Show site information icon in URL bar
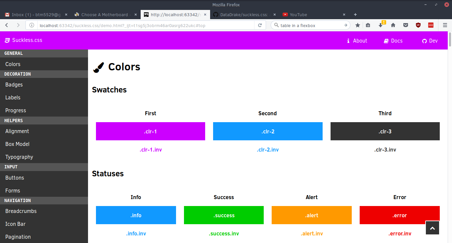The height and width of the screenshot is (243, 452). point(32,25)
